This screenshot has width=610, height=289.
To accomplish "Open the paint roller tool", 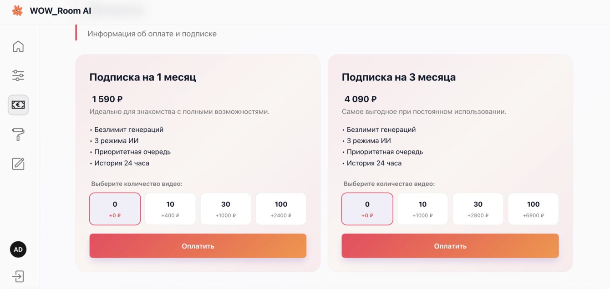I will click(18, 135).
